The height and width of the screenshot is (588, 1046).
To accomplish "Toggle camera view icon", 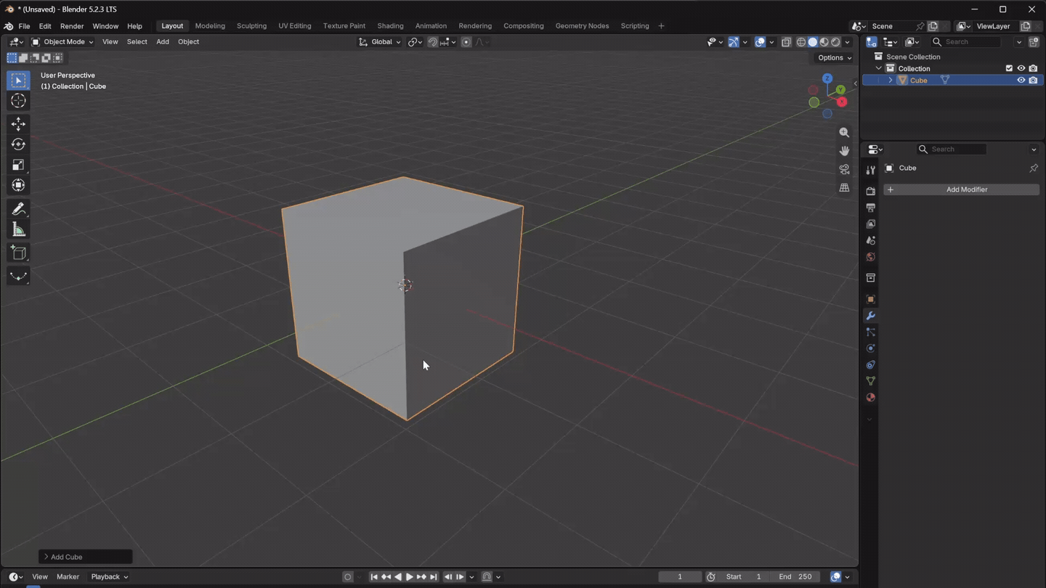I will click(844, 169).
